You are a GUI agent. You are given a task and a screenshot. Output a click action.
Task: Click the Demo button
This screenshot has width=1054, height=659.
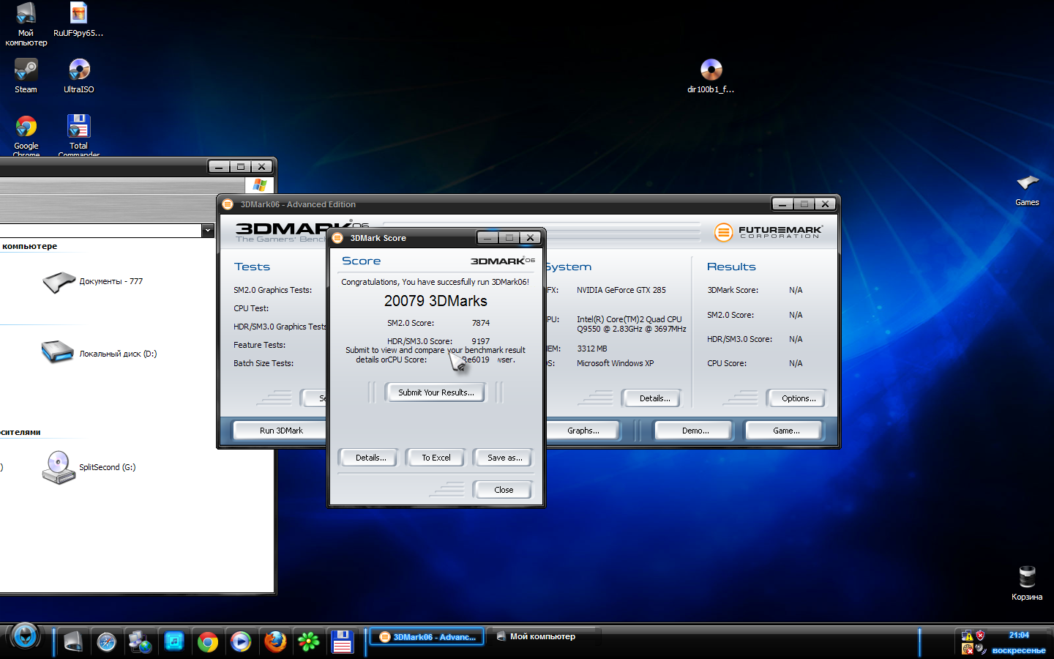[x=695, y=431]
